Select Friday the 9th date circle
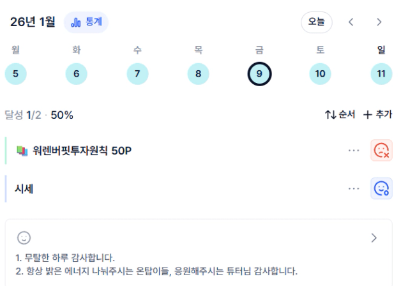401x286 pixels. 259,74
